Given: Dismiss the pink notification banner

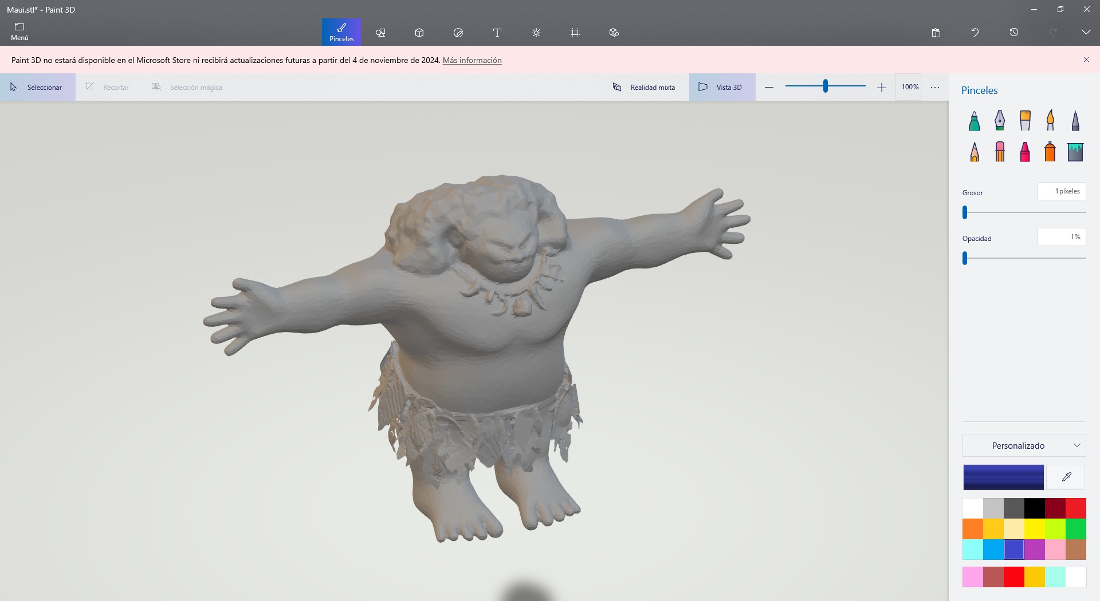Looking at the screenshot, I should point(1086,60).
